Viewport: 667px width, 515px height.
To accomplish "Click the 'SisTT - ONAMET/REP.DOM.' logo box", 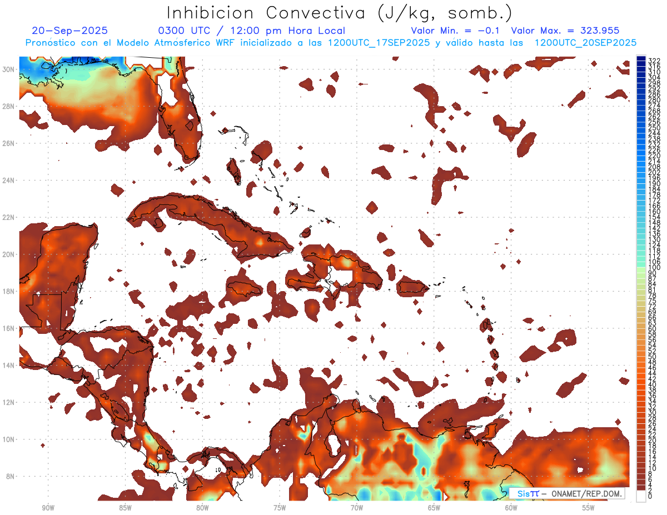I will (x=567, y=493).
